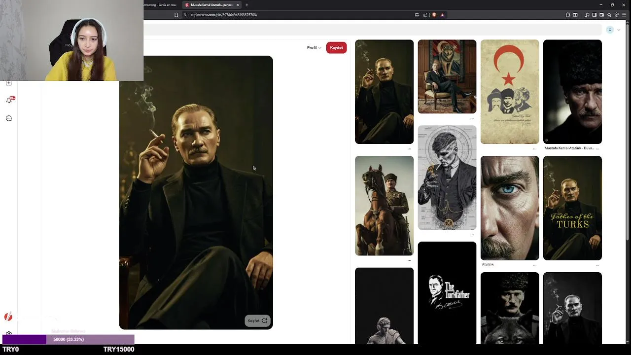Open the Leo AI assistant icon
The width and height of the screenshot is (631, 355).
pos(609,15)
